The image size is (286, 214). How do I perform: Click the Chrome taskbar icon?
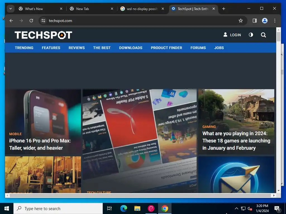point(165,208)
